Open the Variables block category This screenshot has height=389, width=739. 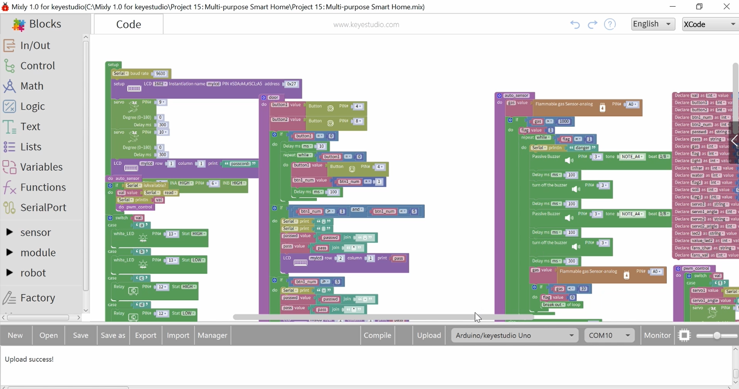[41, 167]
